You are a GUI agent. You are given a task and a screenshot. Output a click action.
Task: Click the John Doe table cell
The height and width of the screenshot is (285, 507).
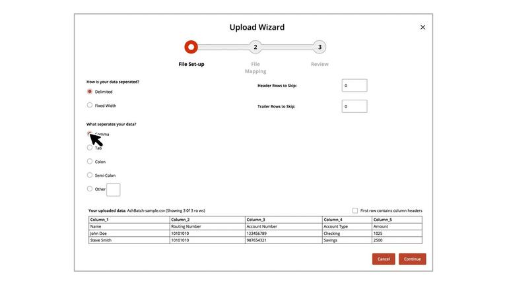click(129, 234)
